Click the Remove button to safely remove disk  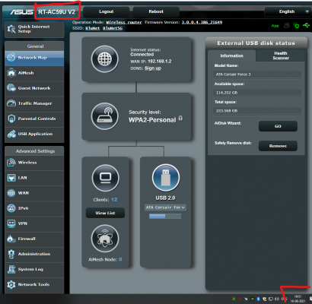[x=278, y=146]
